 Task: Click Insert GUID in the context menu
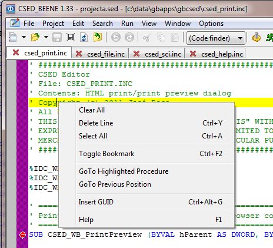pyautogui.click(x=151, y=202)
